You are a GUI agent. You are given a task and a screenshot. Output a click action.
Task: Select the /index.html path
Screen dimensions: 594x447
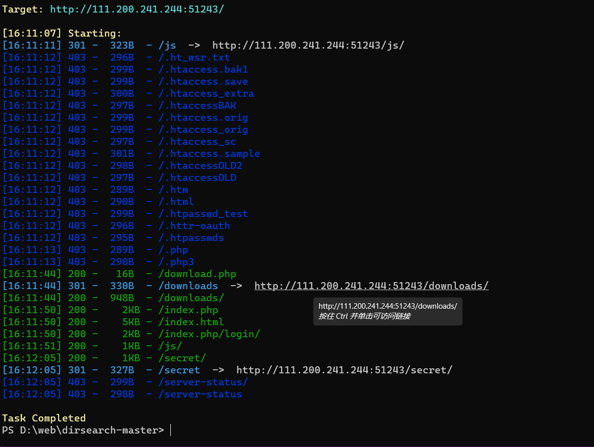tap(191, 322)
